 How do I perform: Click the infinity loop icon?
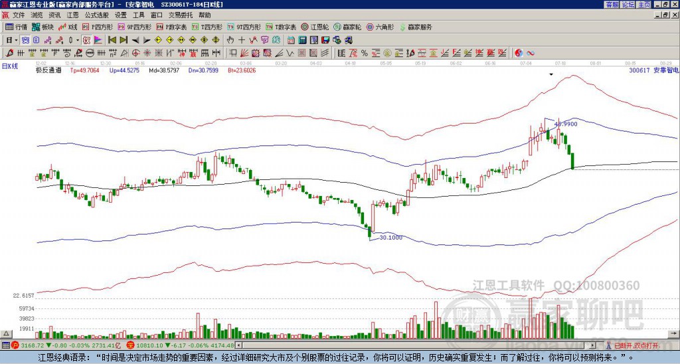click(531, 53)
